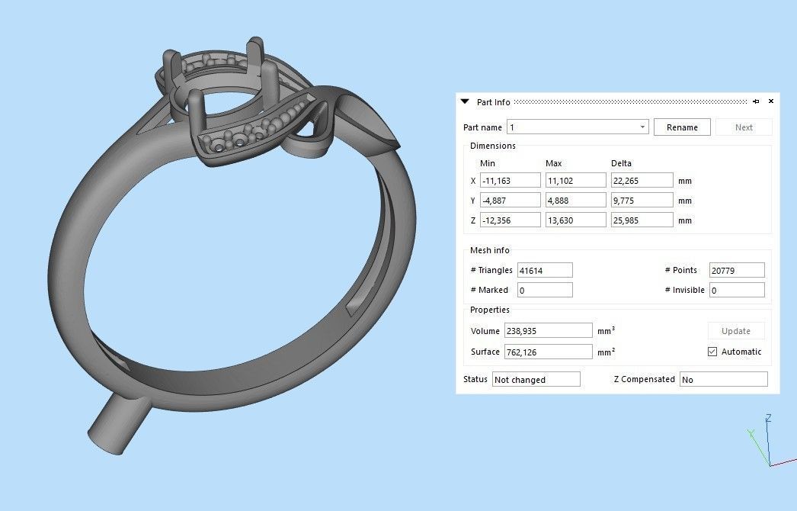The image size is (797, 511).
Task: Click the Part Info title text
Action: [493, 102]
